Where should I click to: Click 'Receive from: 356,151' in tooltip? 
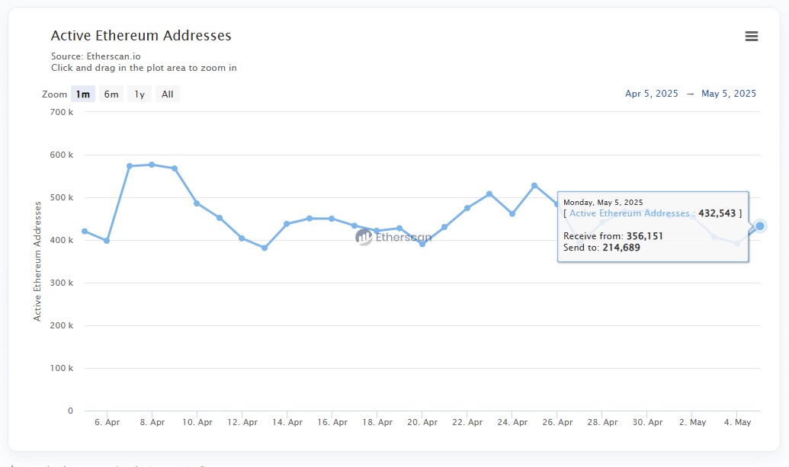613,236
